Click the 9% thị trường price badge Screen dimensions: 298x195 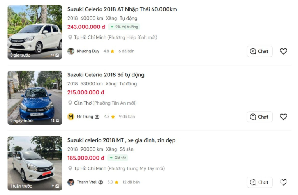point(124,27)
